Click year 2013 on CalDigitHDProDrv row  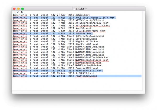tap(71, 31)
